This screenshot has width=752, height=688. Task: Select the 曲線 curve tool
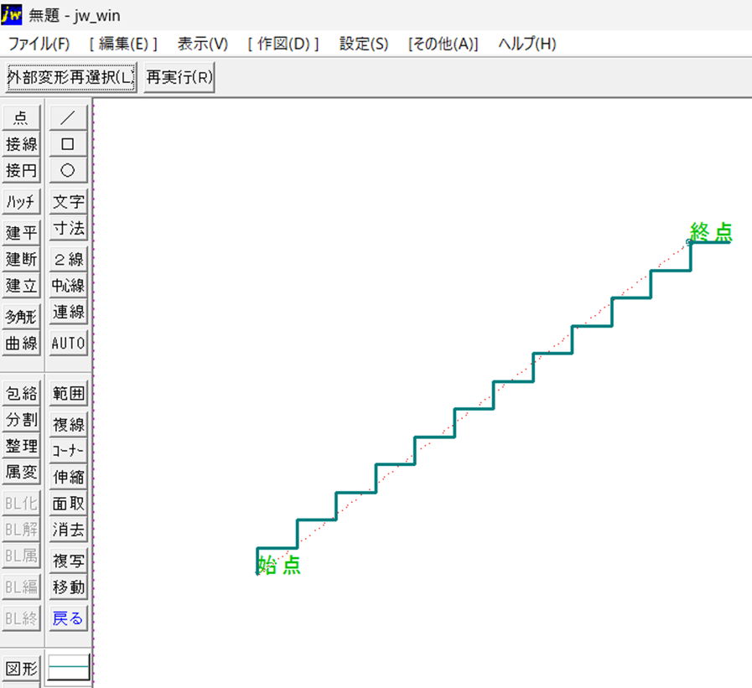pos(21,343)
